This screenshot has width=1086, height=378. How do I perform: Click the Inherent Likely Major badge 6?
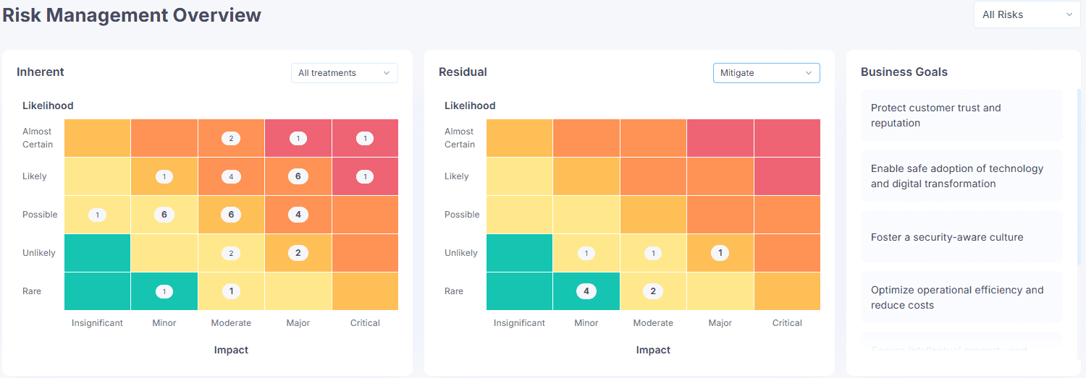pyautogui.click(x=298, y=176)
